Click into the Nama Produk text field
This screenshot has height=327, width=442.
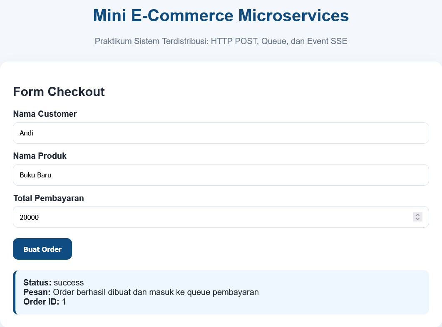pos(221,175)
